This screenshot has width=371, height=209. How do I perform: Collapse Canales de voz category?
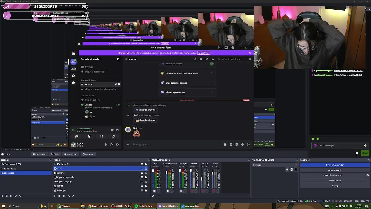(x=89, y=96)
